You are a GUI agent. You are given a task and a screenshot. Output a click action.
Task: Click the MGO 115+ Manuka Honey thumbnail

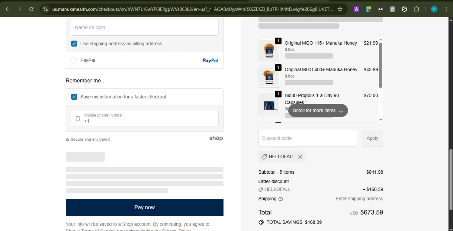coord(269,50)
